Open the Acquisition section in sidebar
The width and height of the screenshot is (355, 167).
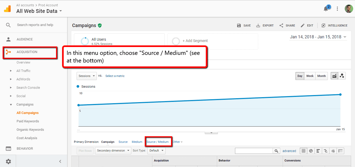[27, 52]
